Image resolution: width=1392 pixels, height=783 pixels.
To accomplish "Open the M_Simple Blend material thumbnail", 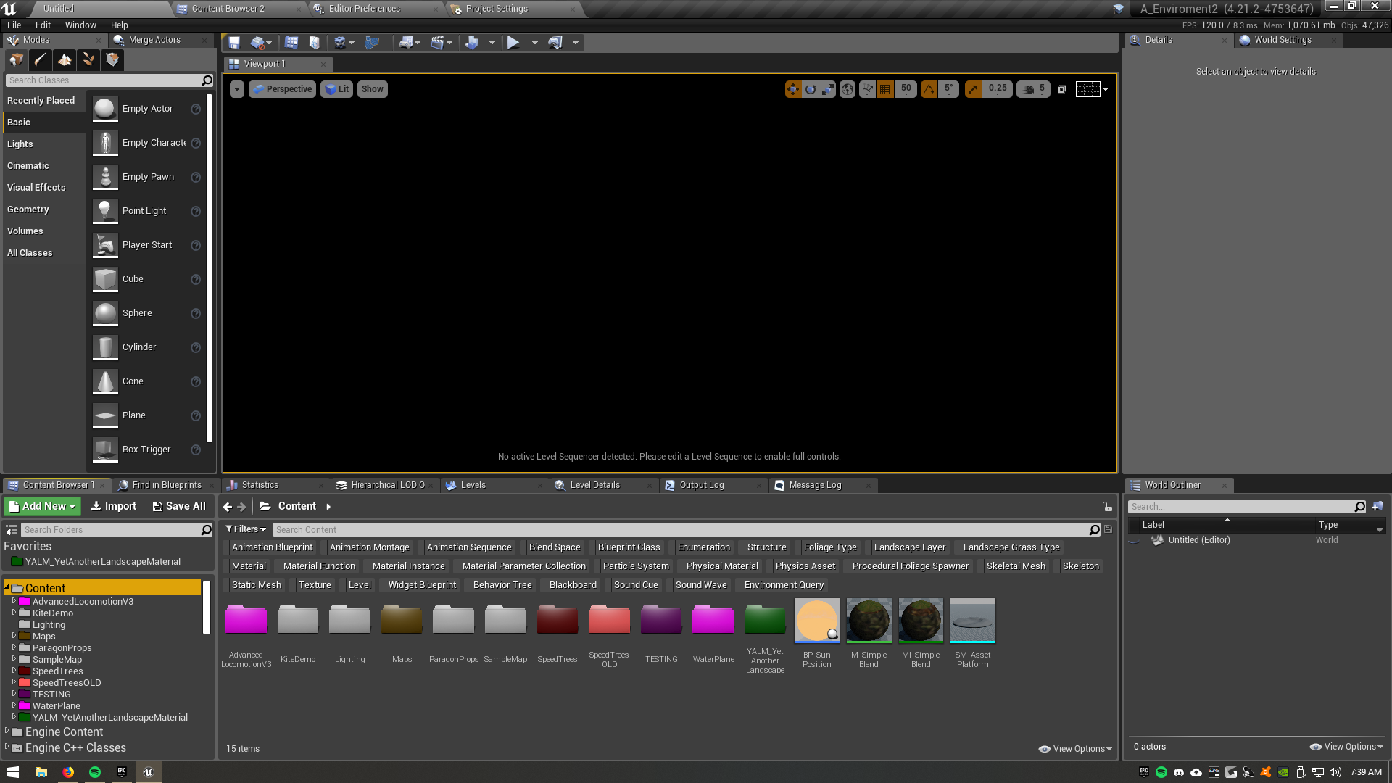I will click(869, 621).
